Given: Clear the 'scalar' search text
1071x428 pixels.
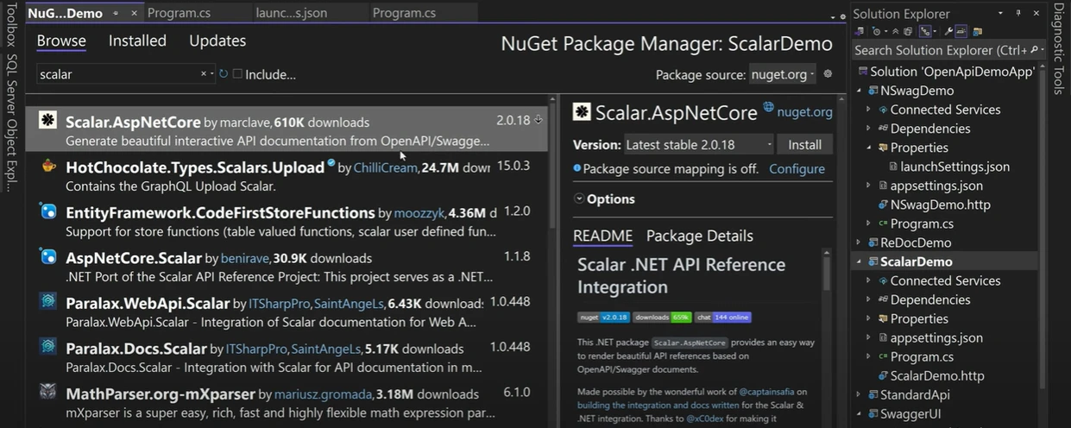Looking at the screenshot, I should [x=204, y=74].
